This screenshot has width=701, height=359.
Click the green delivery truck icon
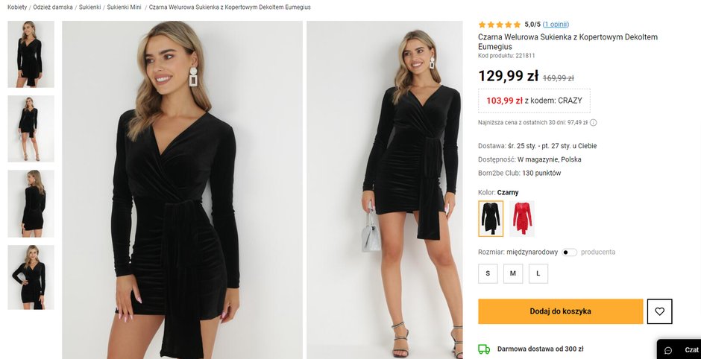[484, 349]
